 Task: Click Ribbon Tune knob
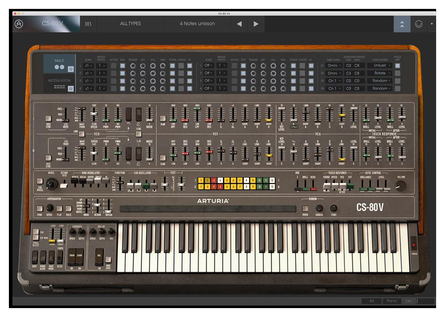click(x=333, y=209)
